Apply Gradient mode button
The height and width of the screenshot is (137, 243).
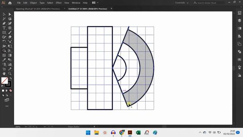tap(7, 91)
